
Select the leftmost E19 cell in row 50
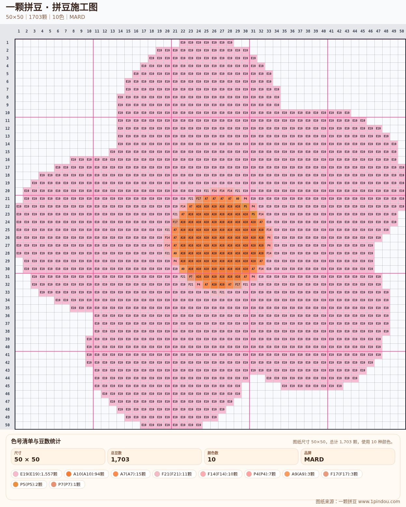(x=144, y=425)
